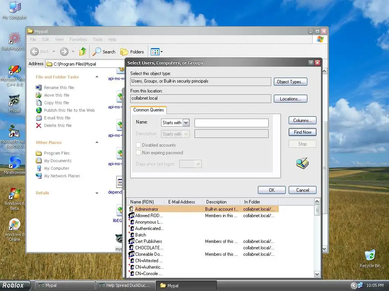Screen dimensions: 389x291
Task: Click the Forward arrow in Mypal window
Action: pos(64,52)
